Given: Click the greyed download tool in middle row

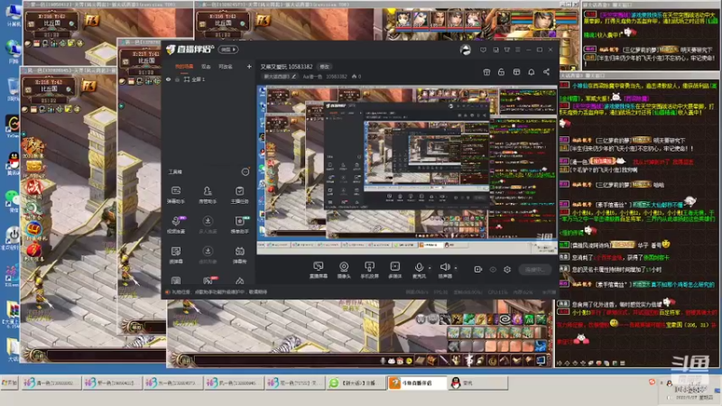Looking at the screenshot, I should point(208,225).
